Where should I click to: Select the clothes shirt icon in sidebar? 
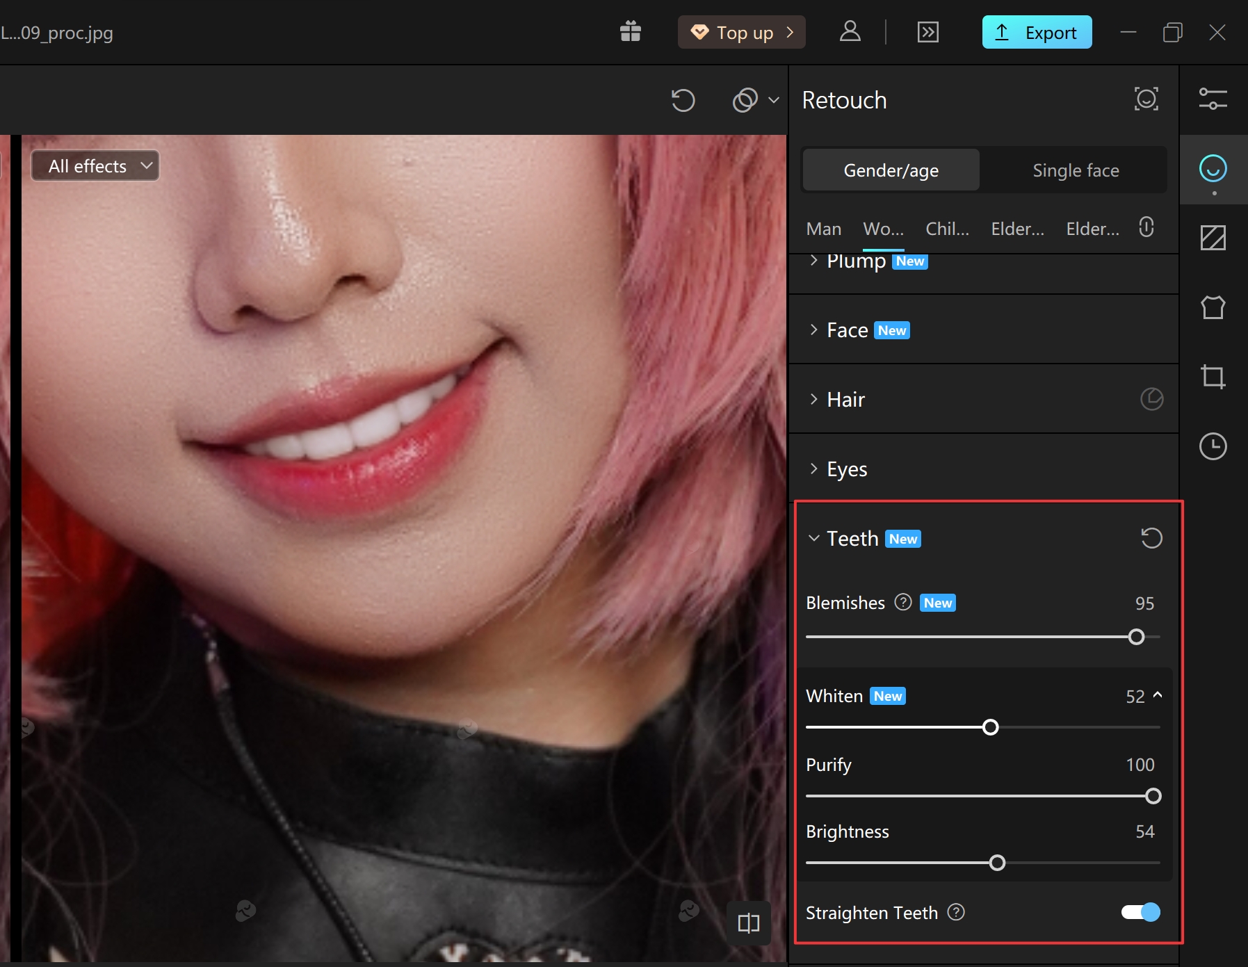click(x=1213, y=307)
